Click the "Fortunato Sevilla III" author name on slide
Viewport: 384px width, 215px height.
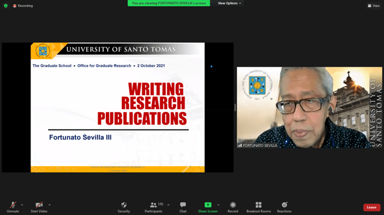pyautogui.click(x=80, y=137)
